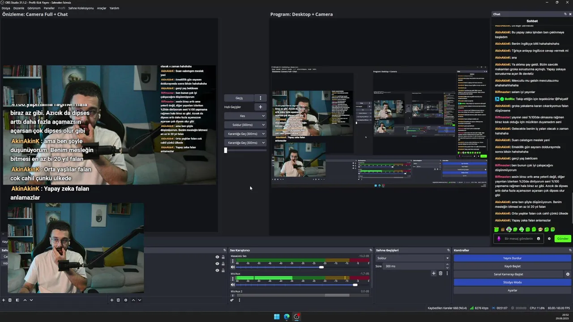Open the Araçlar menu
This screenshot has width=573, height=322.
[x=102, y=8]
